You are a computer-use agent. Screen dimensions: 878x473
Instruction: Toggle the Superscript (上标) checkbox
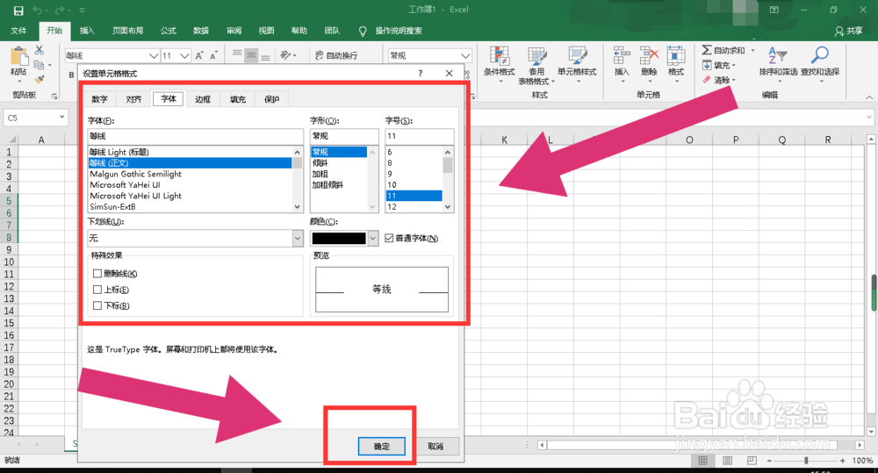coord(97,290)
